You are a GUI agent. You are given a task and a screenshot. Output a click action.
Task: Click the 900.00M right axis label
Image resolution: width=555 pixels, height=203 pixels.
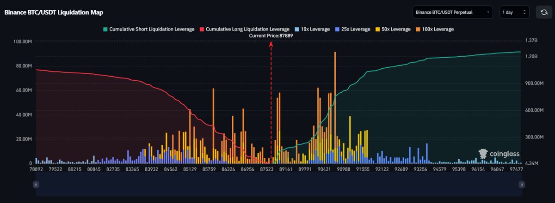534,84
